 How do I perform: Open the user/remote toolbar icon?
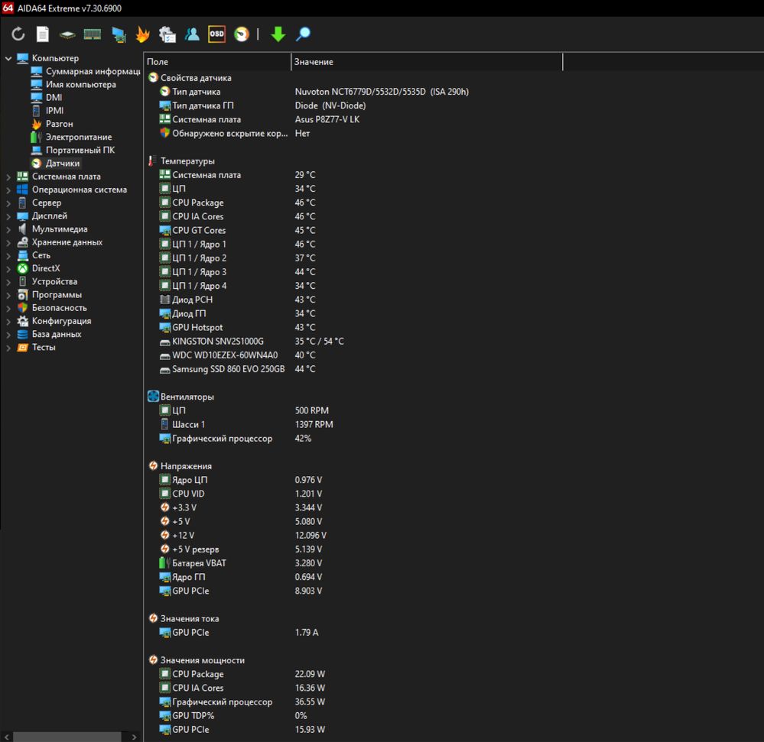pyautogui.click(x=192, y=34)
